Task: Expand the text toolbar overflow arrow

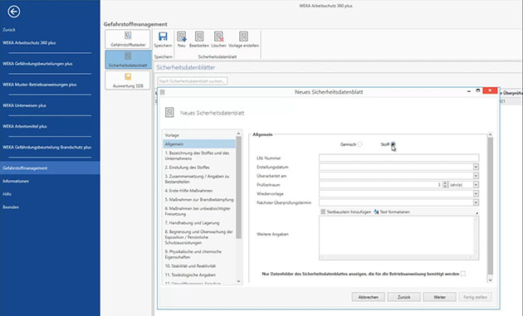Action: coord(477,212)
